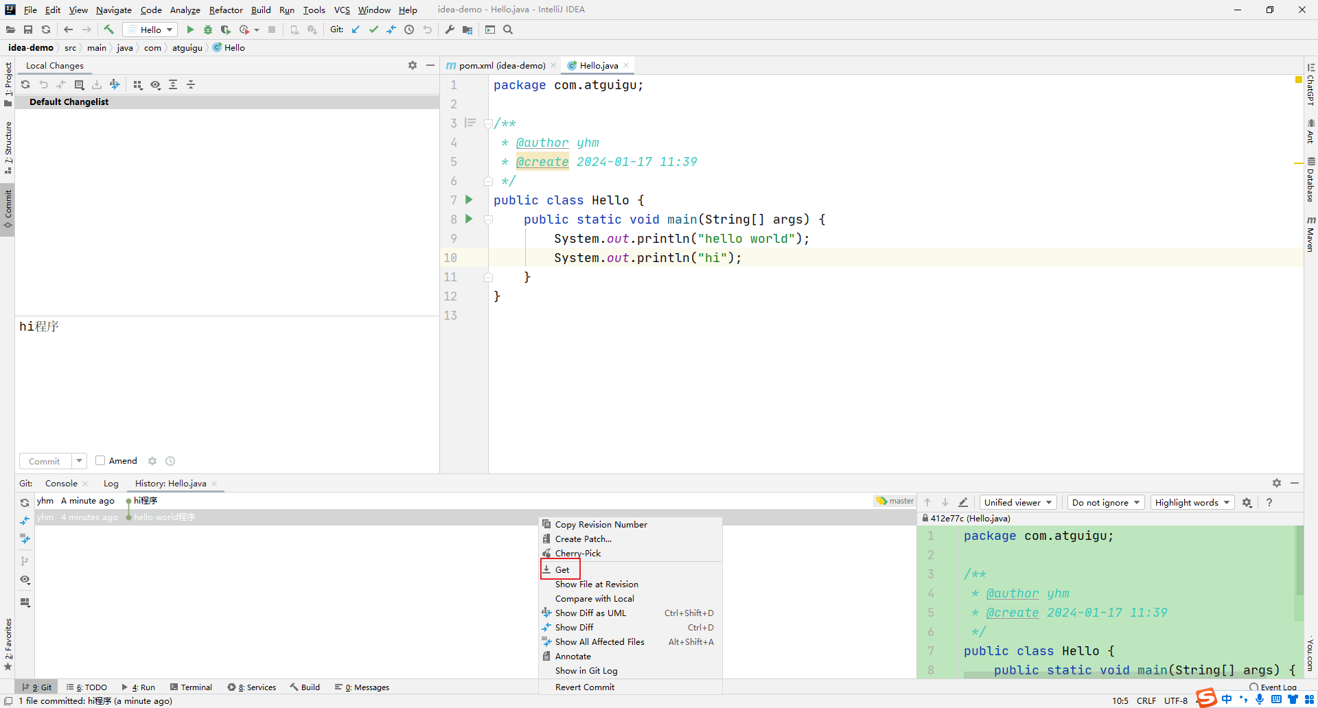Click the Search Everywhere magnifier icon
The image size is (1318, 708).
pyautogui.click(x=508, y=29)
